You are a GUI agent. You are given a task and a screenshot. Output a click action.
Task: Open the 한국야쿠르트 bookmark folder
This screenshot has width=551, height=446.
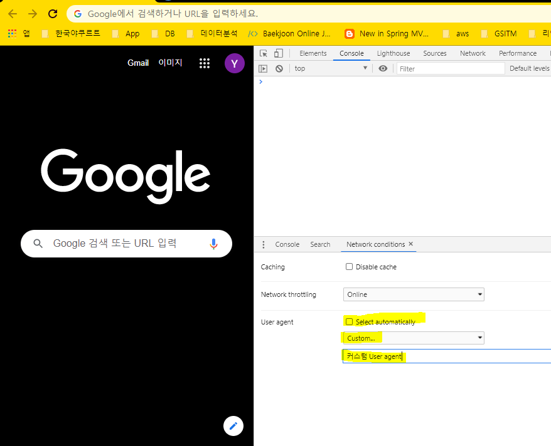pos(71,33)
